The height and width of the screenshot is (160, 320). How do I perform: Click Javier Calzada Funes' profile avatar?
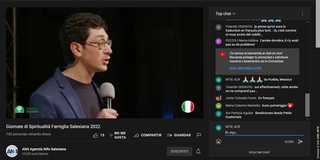219,98
